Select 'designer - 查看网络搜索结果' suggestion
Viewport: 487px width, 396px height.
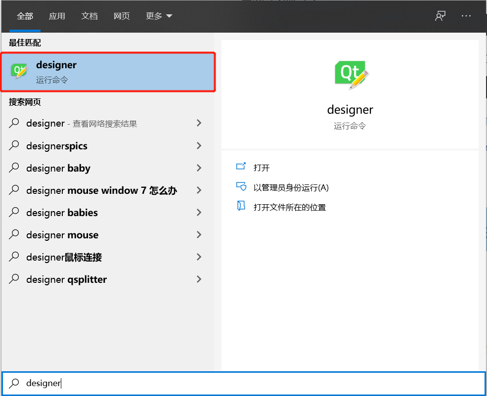point(82,123)
